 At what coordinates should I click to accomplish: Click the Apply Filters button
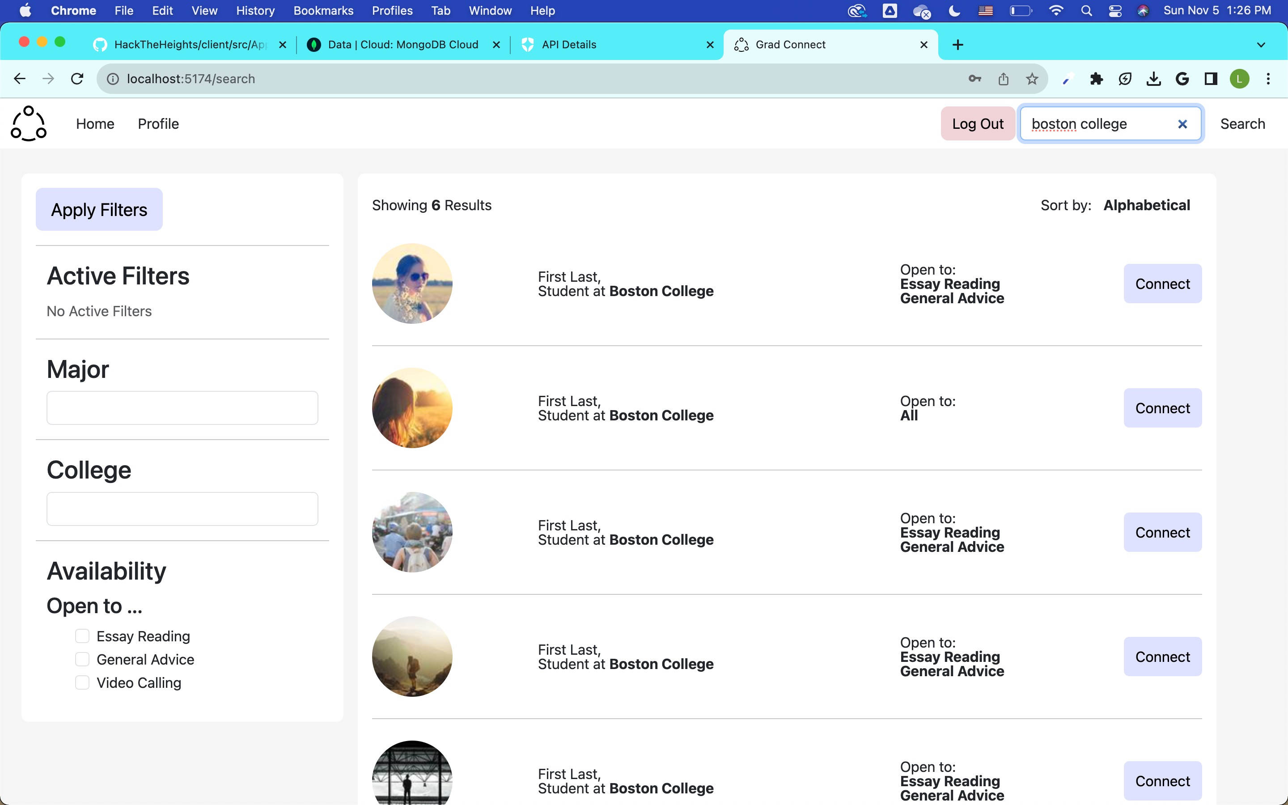(x=98, y=209)
